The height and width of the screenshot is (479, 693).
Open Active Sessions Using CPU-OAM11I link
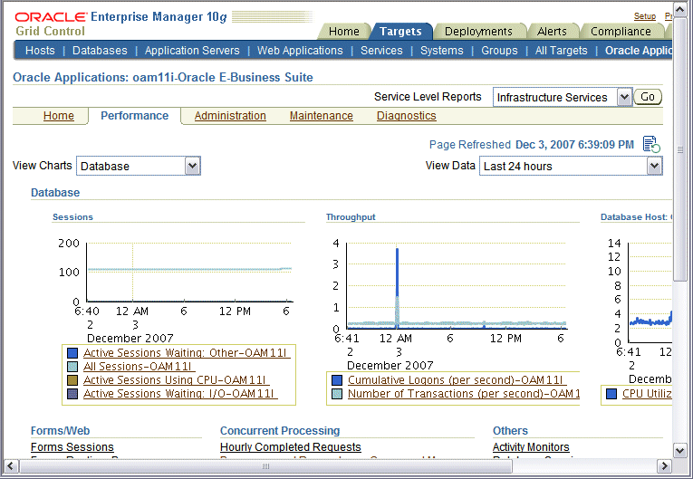pyautogui.click(x=175, y=380)
